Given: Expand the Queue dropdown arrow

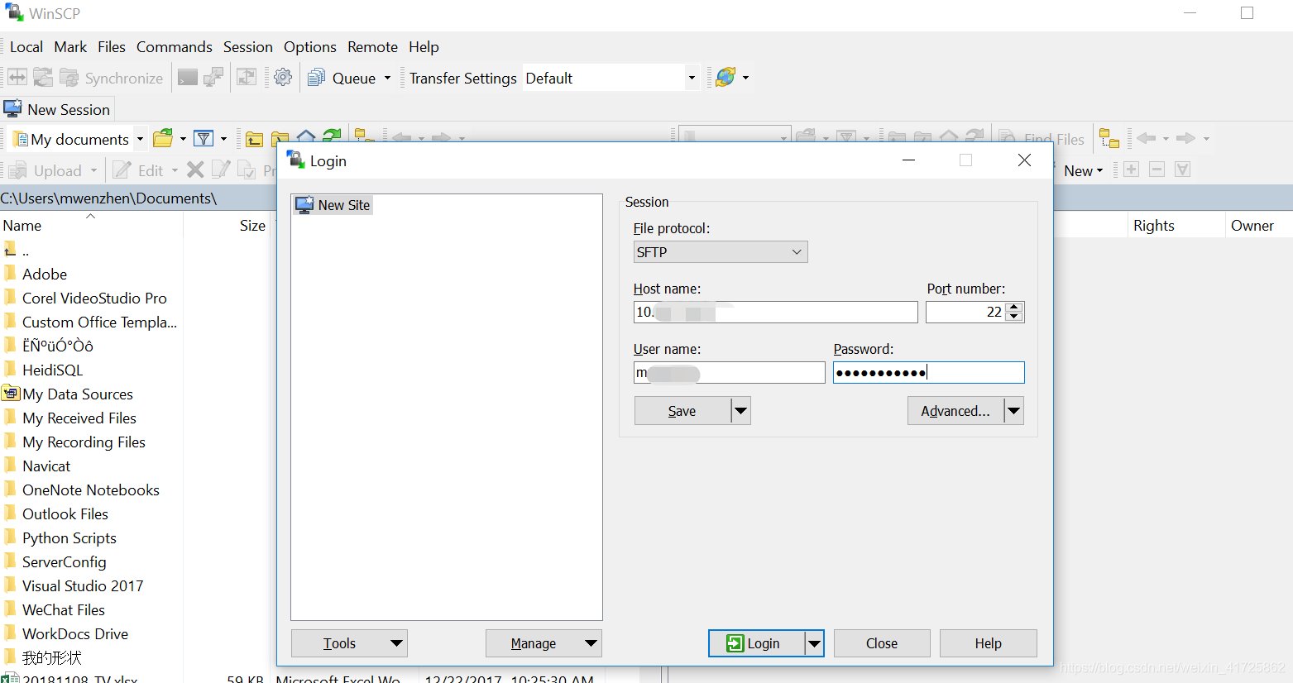Looking at the screenshot, I should click(x=387, y=78).
